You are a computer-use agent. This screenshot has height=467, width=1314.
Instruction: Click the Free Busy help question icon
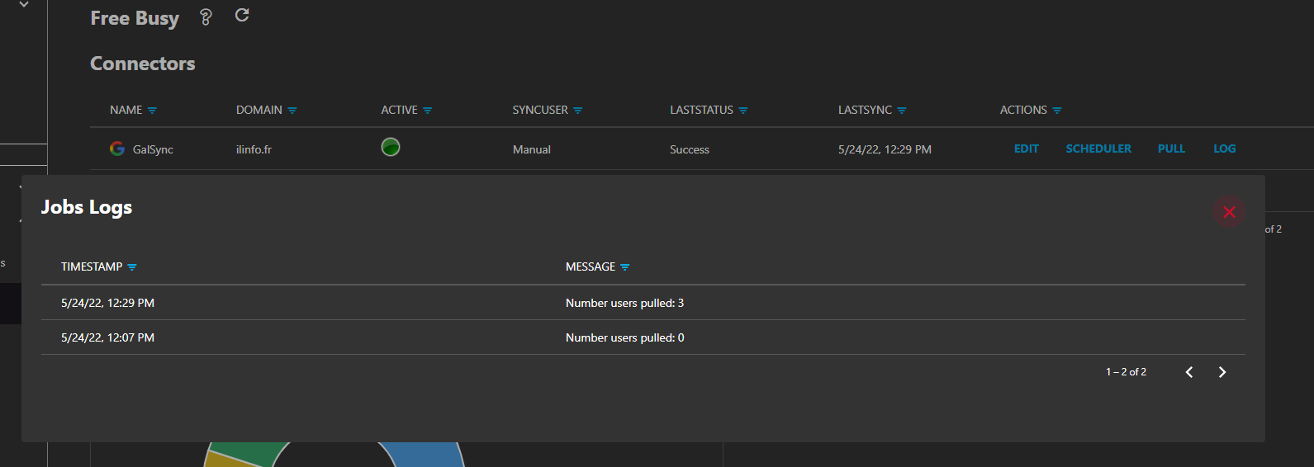point(206,17)
